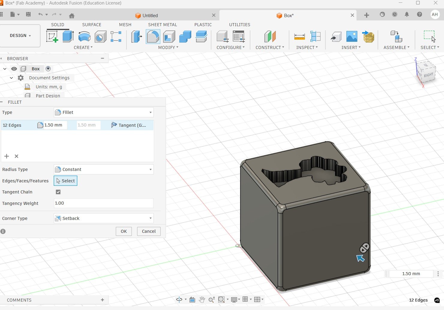Switch to the Untitled document tab
Screen dimensions: 444x310
150,16
